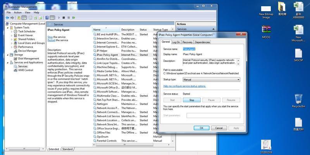
Task: Click OK in the properties dialog
Action: pos(201,128)
